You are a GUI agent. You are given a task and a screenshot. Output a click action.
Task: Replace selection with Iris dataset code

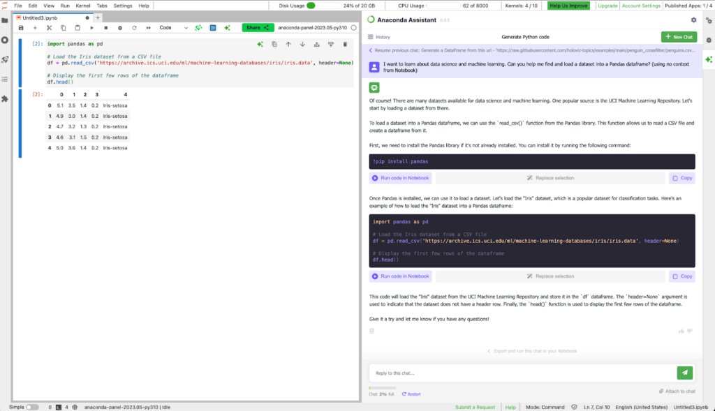click(550, 276)
